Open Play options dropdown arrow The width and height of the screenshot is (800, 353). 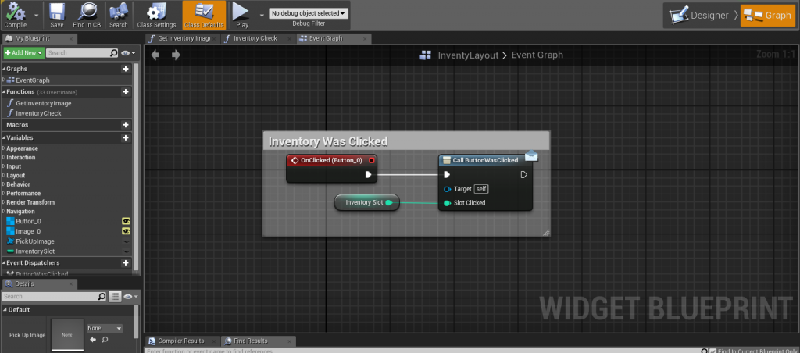[x=262, y=16]
